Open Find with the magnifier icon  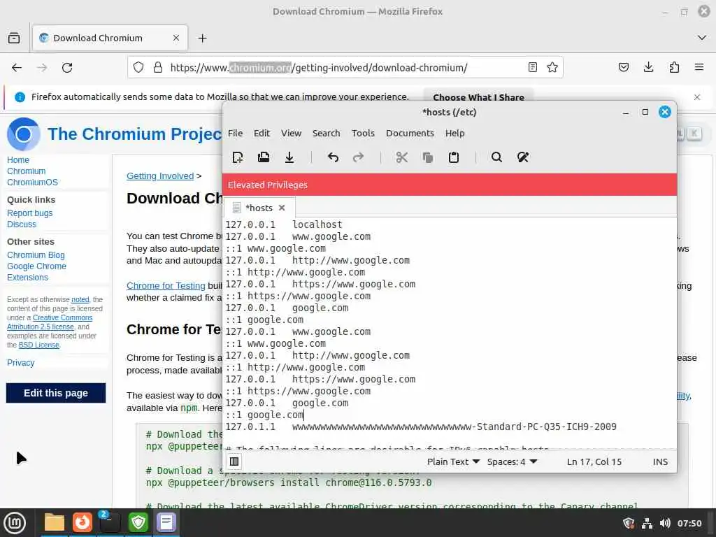click(497, 157)
